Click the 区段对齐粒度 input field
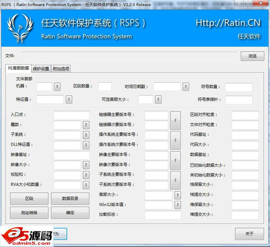The width and height of the screenshot is (270, 247). 245,115
